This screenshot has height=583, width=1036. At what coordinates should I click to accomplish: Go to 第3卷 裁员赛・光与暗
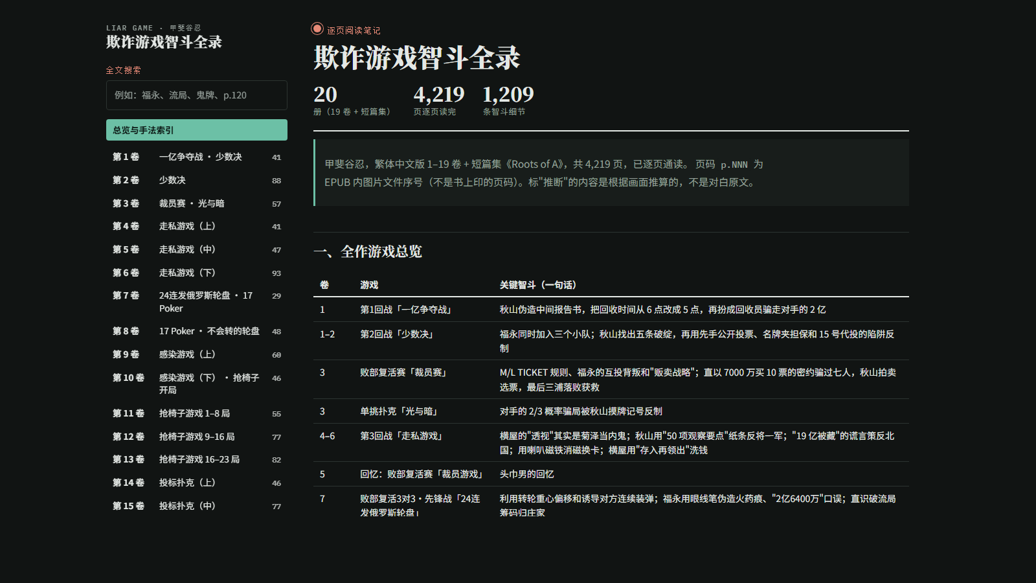coord(197,203)
